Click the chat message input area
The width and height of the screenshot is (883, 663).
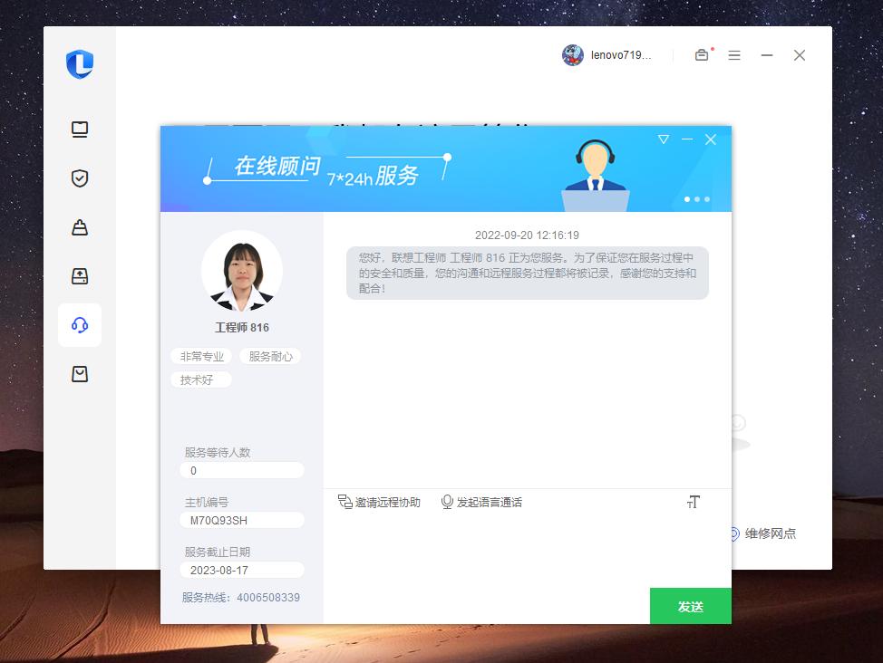[x=526, y=552]
